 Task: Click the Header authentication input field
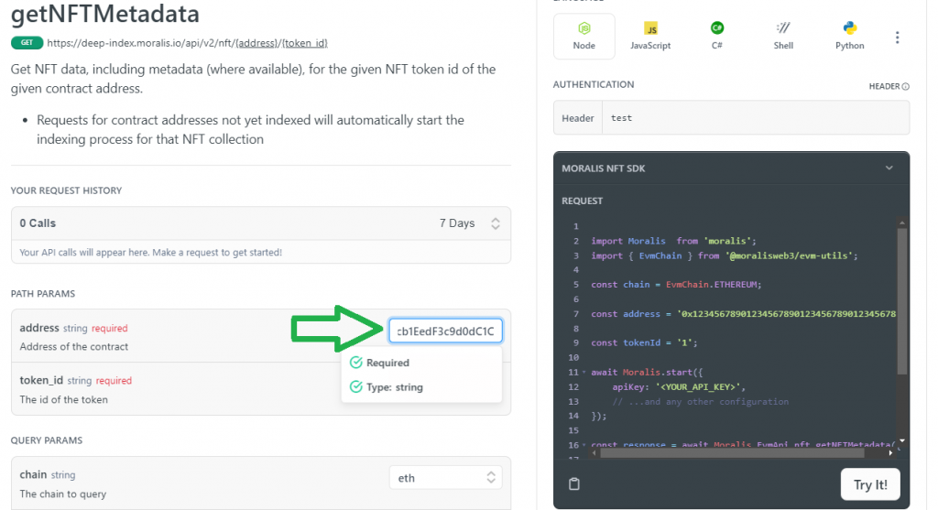pos(756,118)
